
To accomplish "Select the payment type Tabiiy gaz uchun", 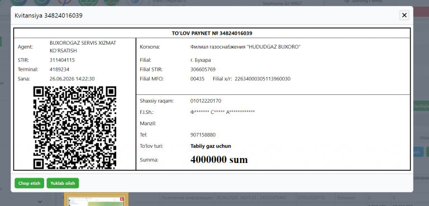I will pos(211,146).
